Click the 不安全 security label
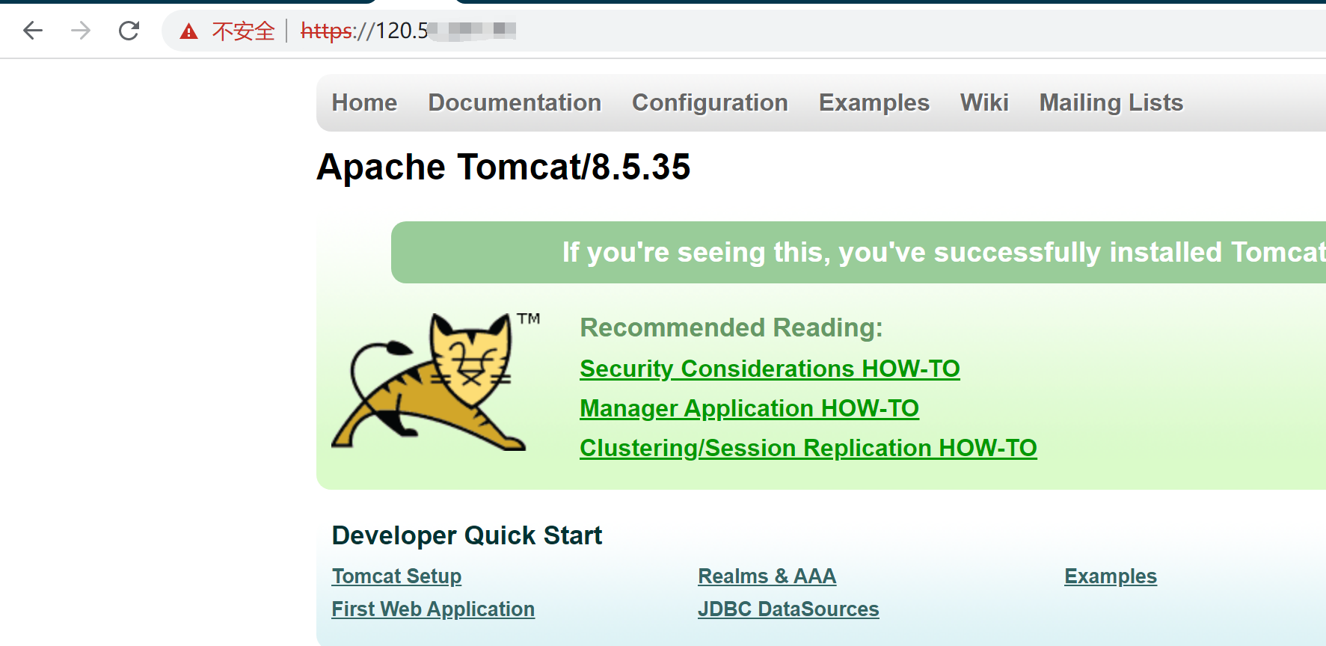This screenshot has width=1326, height=646. [x=244, y=31]
